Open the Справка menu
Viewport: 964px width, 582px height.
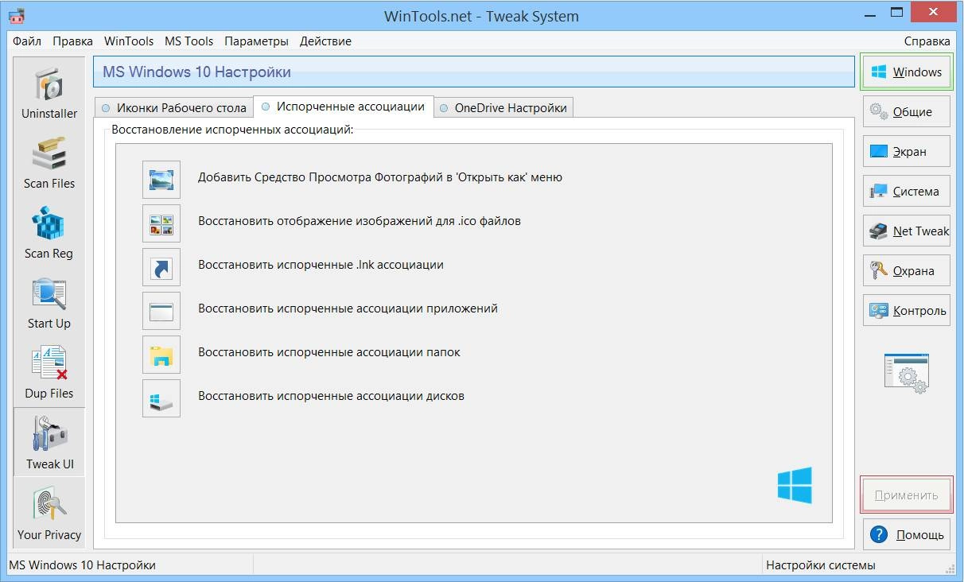point(927,41)
